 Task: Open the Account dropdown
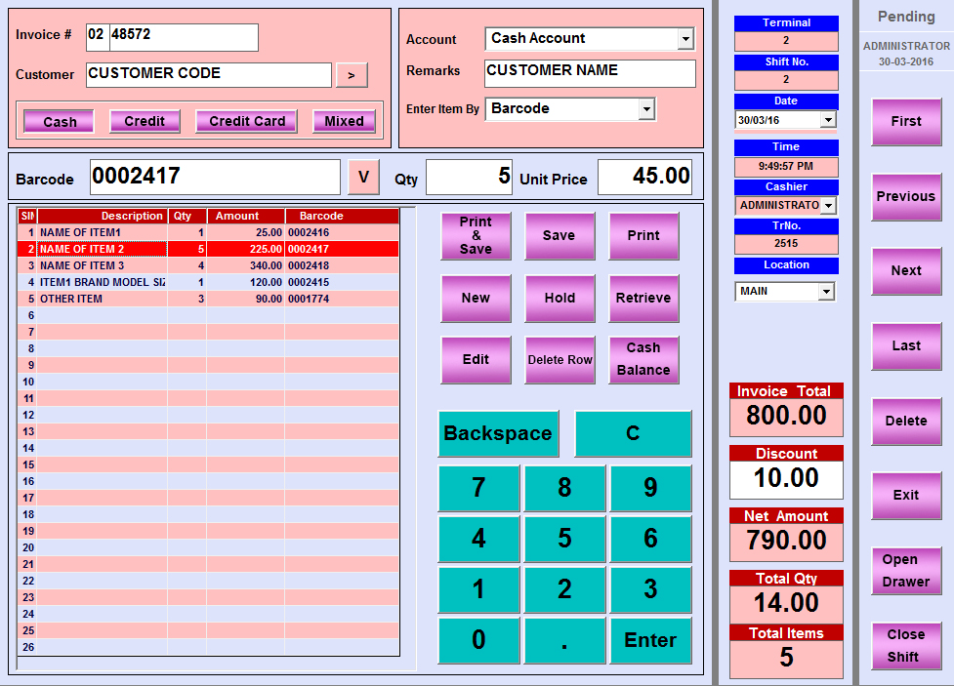(685, 39)
